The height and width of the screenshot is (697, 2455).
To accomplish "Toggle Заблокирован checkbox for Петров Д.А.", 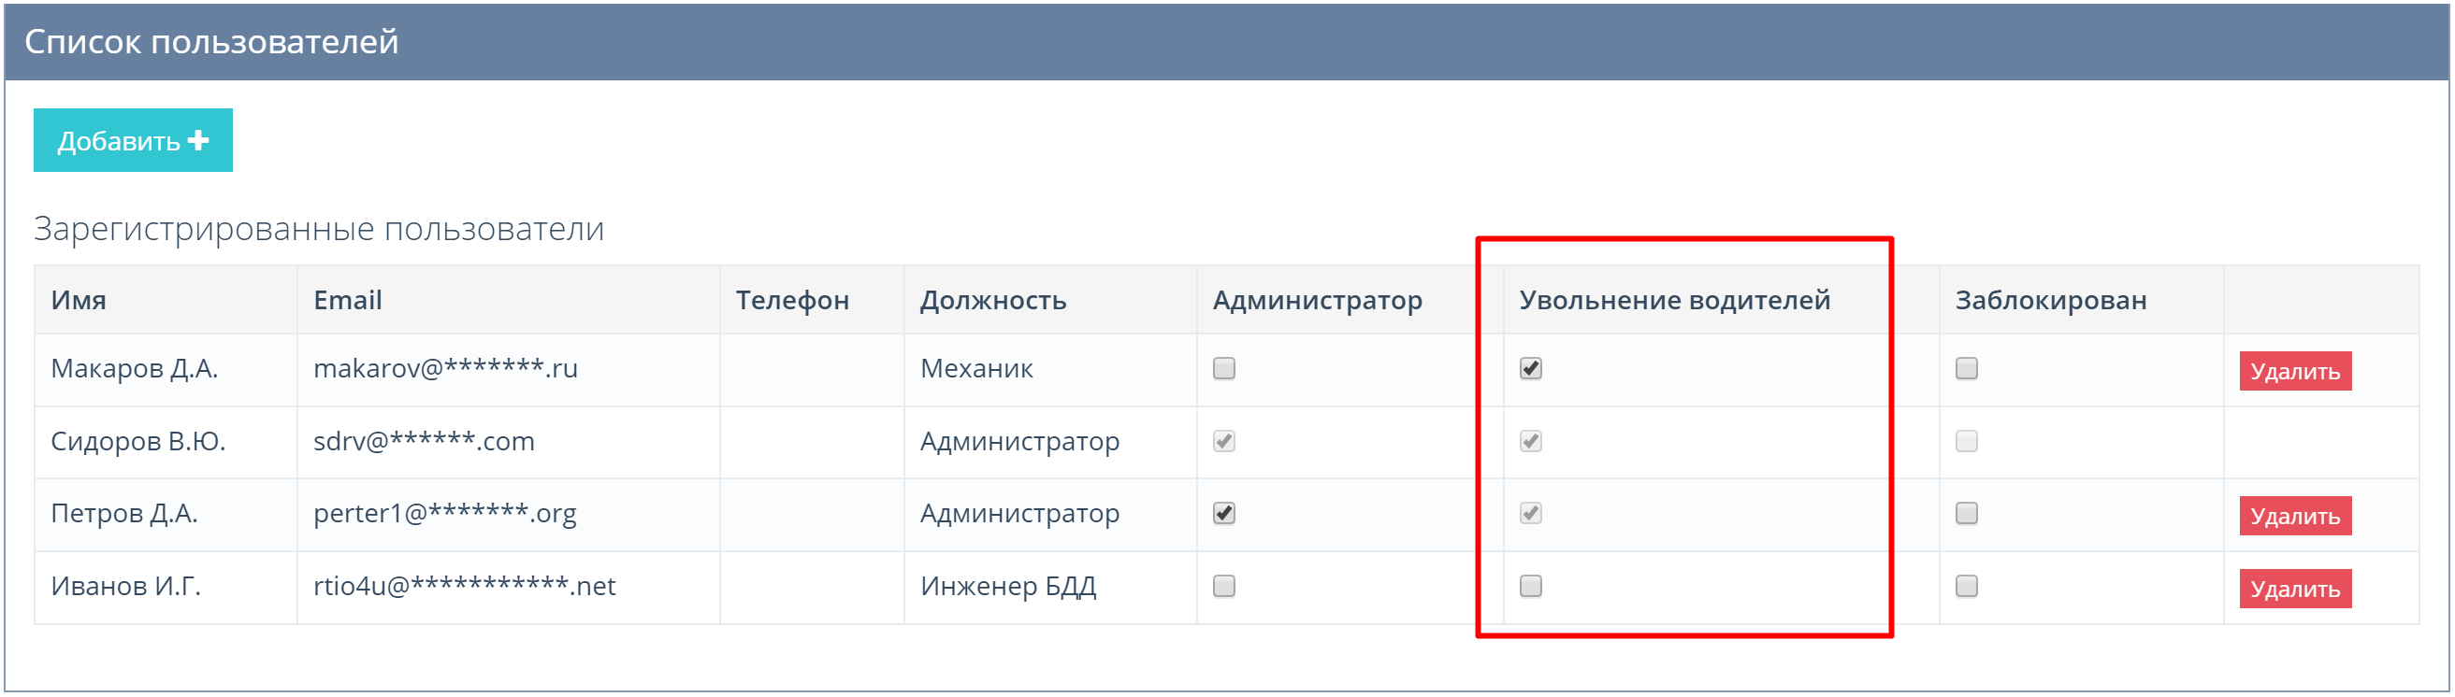I will [x=1965, y=513].
